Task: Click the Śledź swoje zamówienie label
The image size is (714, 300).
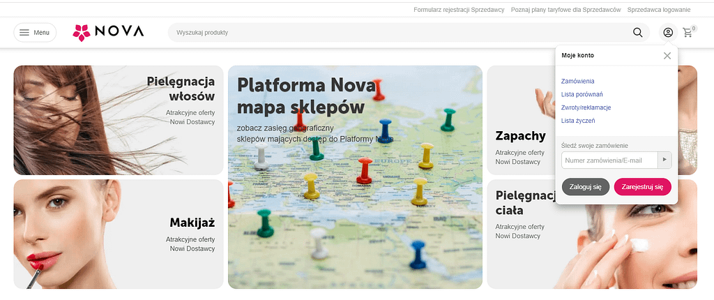Action: coord(595,145)
